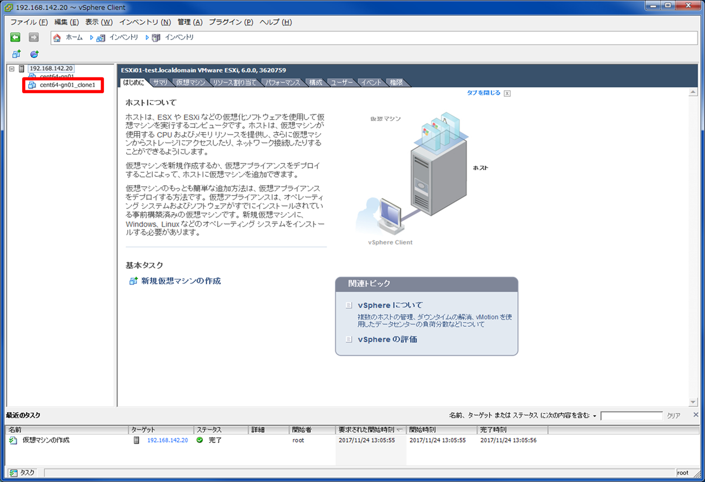Screen dimensions: 705x482
Task: Click the cent64-gn01_clone1 VM icon
Action: (x=32, y=85)
